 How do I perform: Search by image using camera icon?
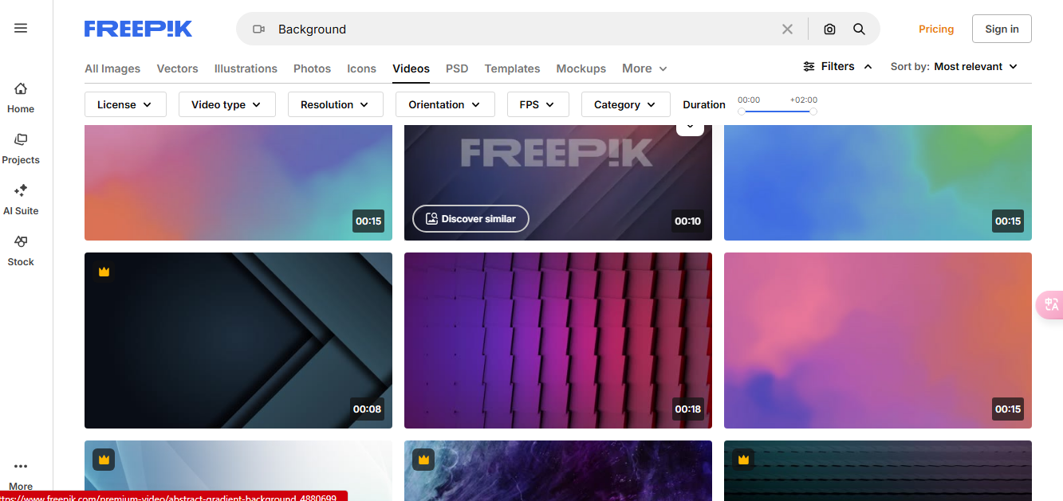(x=829, y=29)
